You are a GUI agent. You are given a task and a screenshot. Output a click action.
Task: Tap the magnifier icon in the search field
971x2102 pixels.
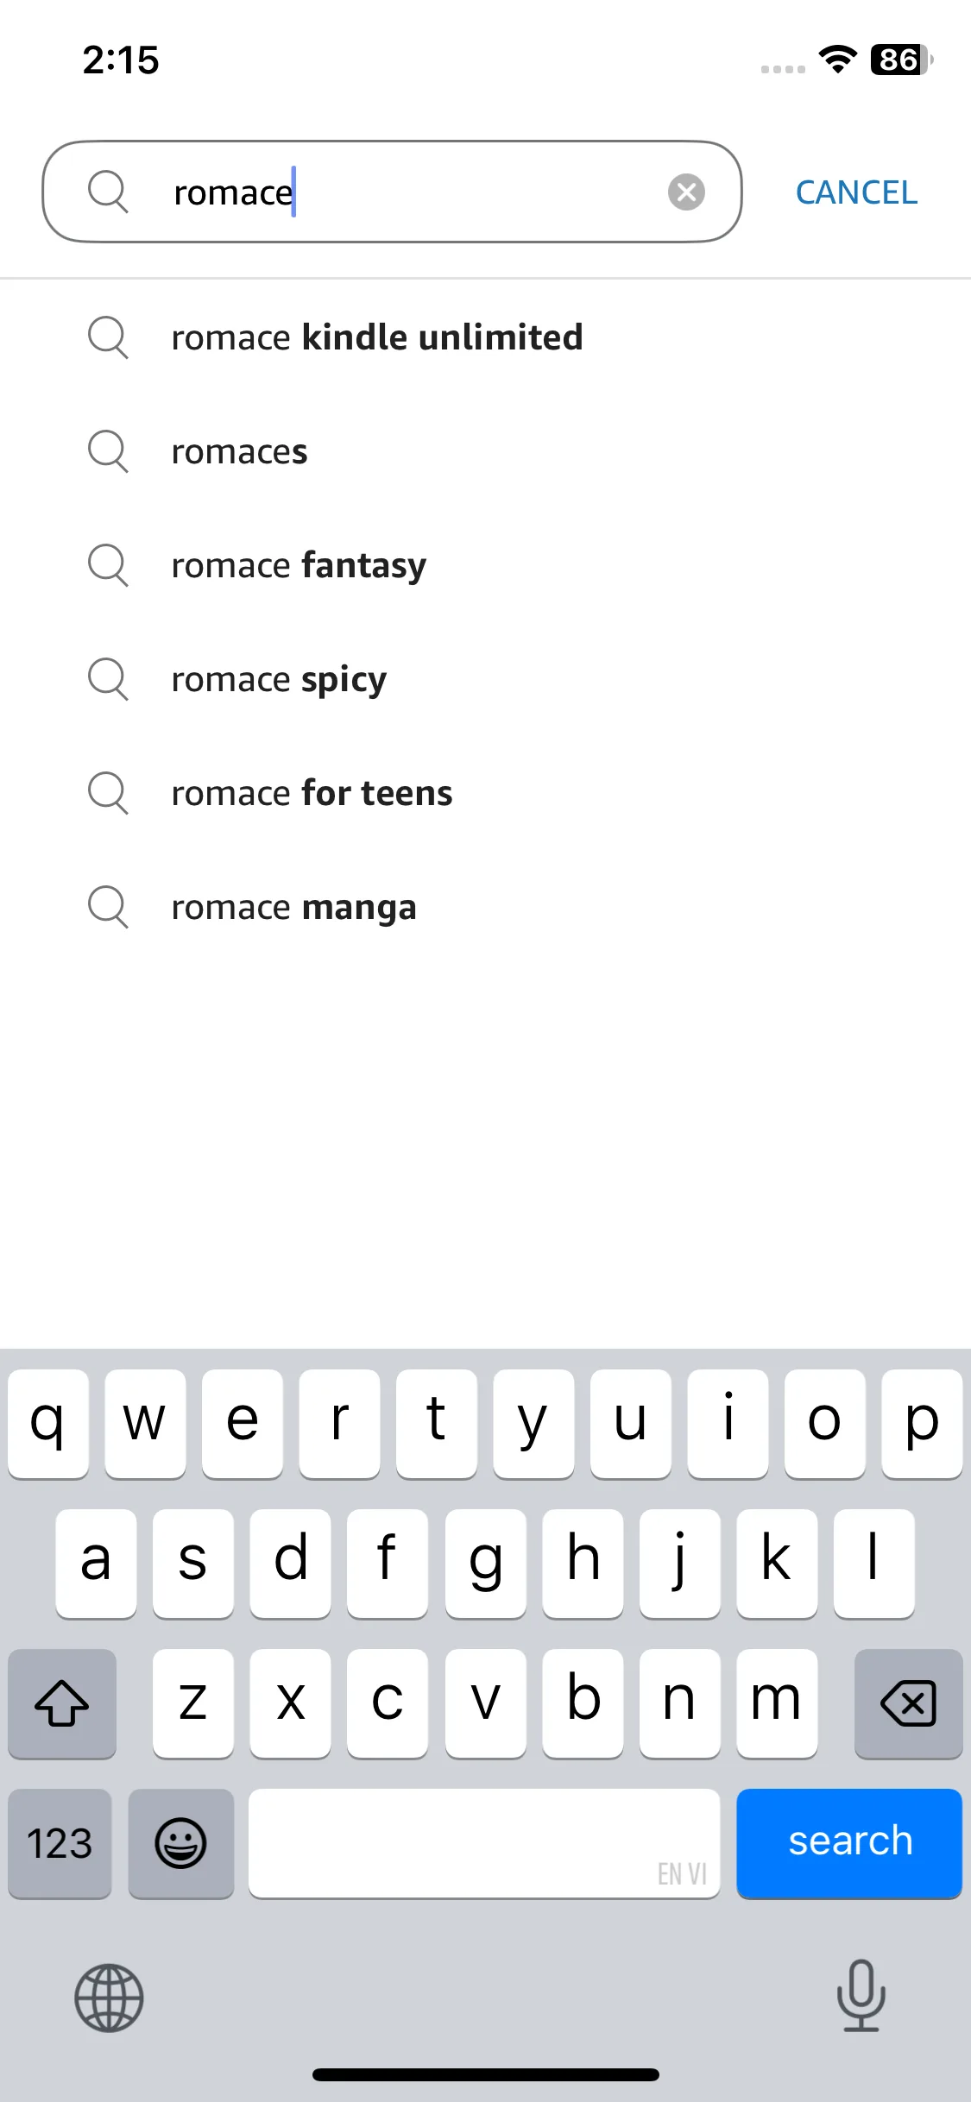click(x=108, y=192)
